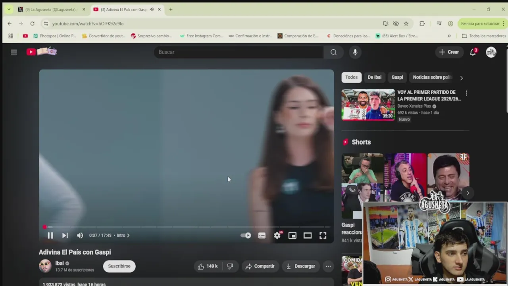
Task: Open Ibai channel avatar
Action: 45,266
